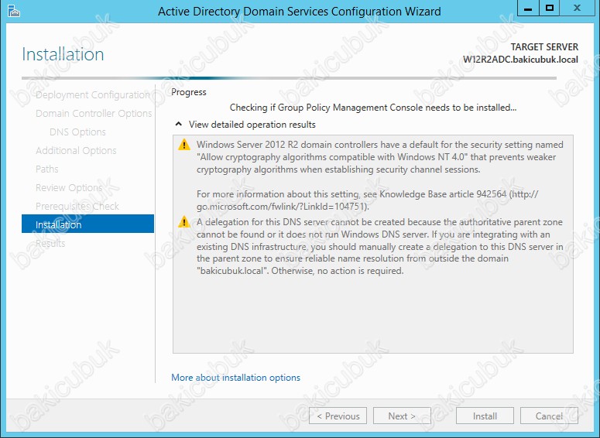Click the Knowledge Base article 942564 text
Screen dimensions: 600x438
pos(367,200)
